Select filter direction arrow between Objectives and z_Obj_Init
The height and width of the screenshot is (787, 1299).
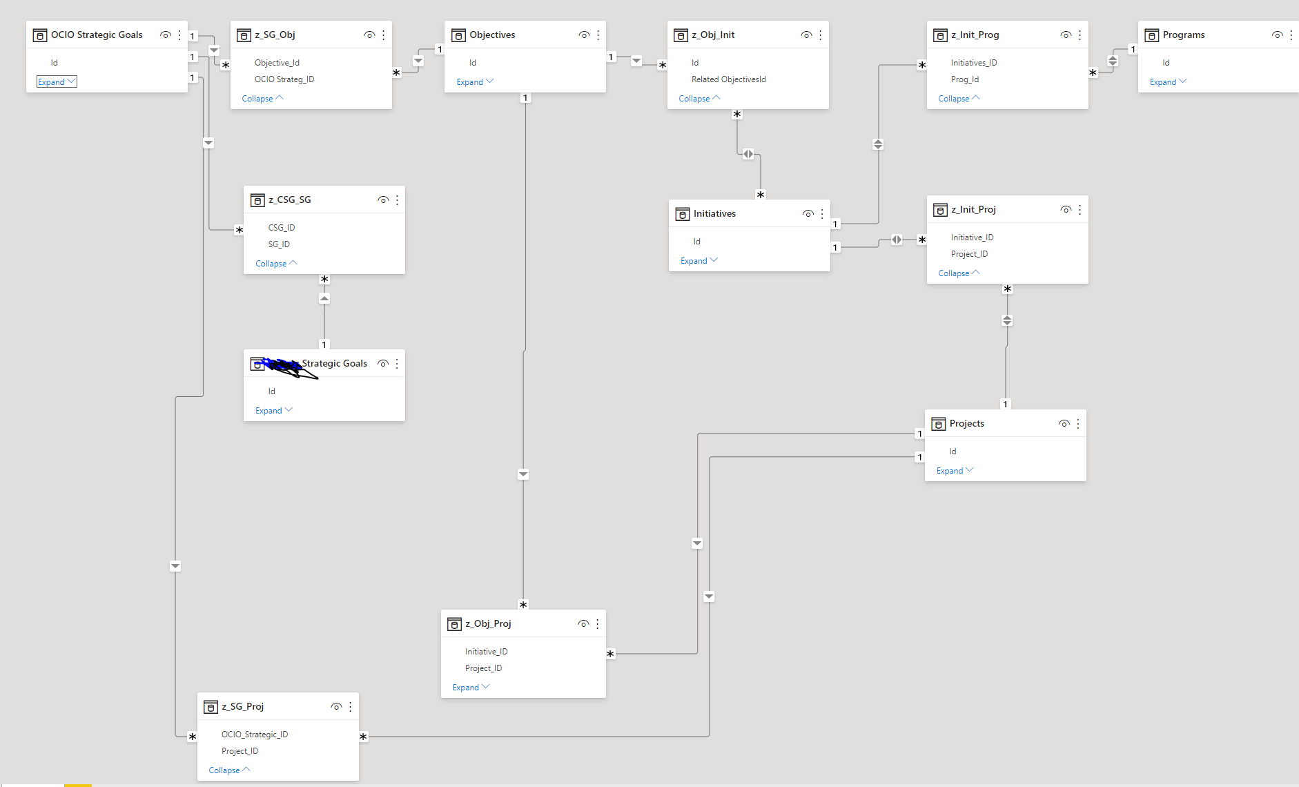click(636, 61)
